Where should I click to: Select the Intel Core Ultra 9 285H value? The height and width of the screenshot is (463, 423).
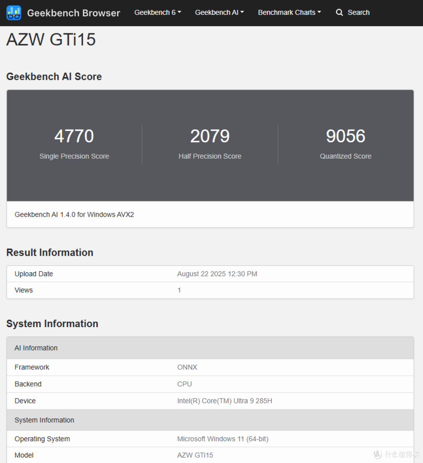[225, 401]
